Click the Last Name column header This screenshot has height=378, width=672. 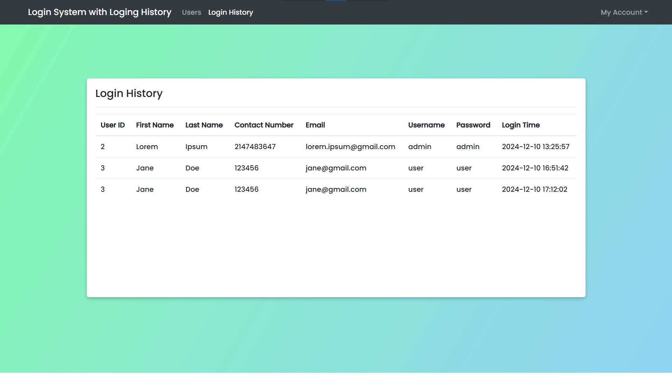point(204,125)
